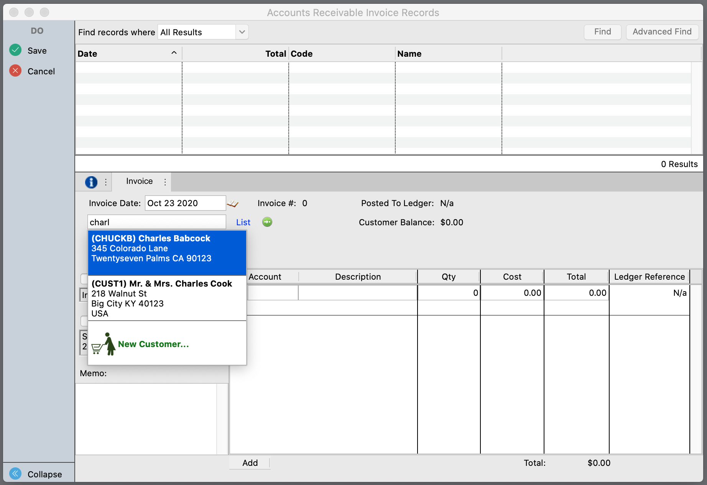
Task: Click Add below the line items
Action: tap(250, 463)
